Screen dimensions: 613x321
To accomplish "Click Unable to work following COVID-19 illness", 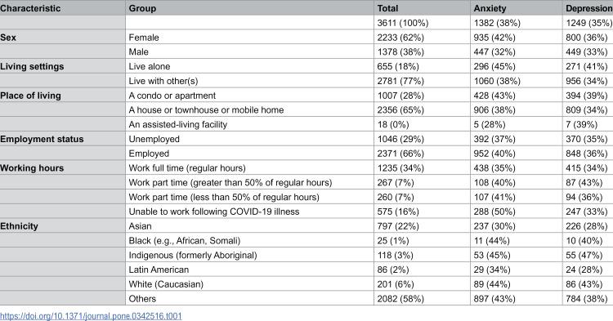I will (x=214, y=212).
